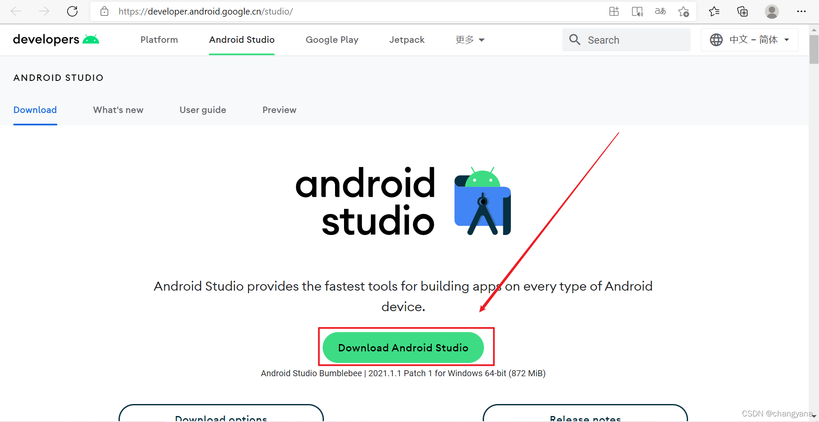The width and height of the screenshot is (819, 422).
Task: Click the developers Android logo
Action: click(56, 39)
